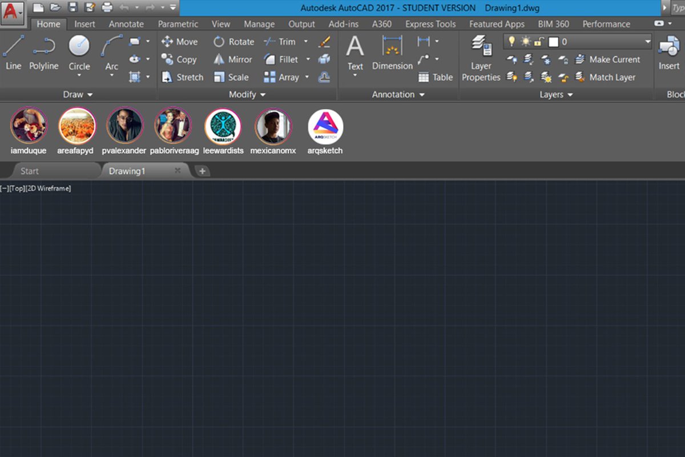Launch the Array command
The height and width of the screenshot is (457, 685).
click(x=281, y=77)
